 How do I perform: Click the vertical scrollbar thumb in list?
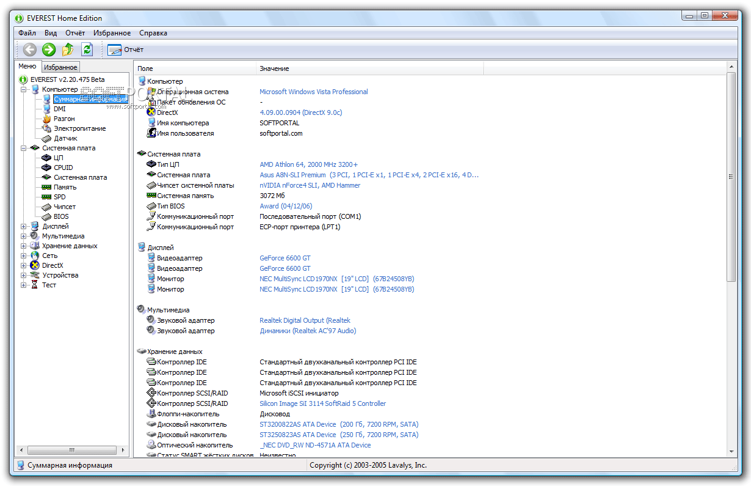tap(731, 177)
